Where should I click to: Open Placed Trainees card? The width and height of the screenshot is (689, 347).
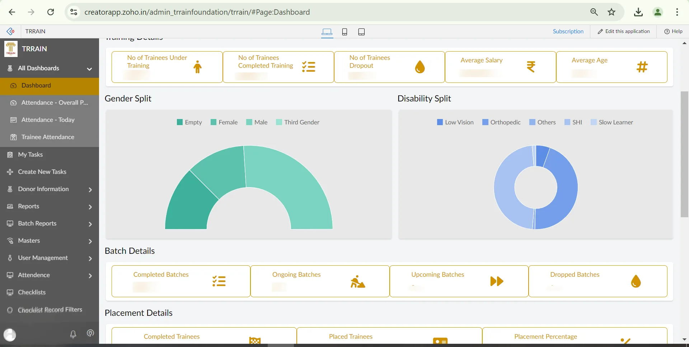coord(389,336)
